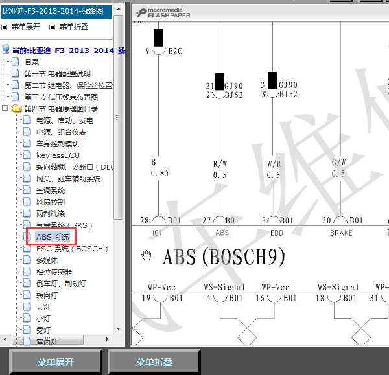This screenshot has height=375, width=389.
Task: Click the page icon beside 电源、启动、发电
Action: (x=27, y=120)
